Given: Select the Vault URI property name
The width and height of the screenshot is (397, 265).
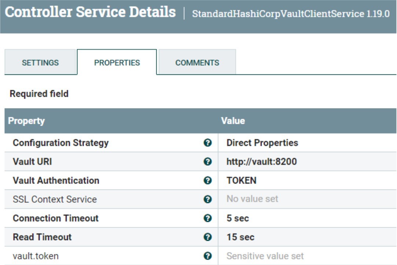Looking at the screenshot, I should click(32, 162).
